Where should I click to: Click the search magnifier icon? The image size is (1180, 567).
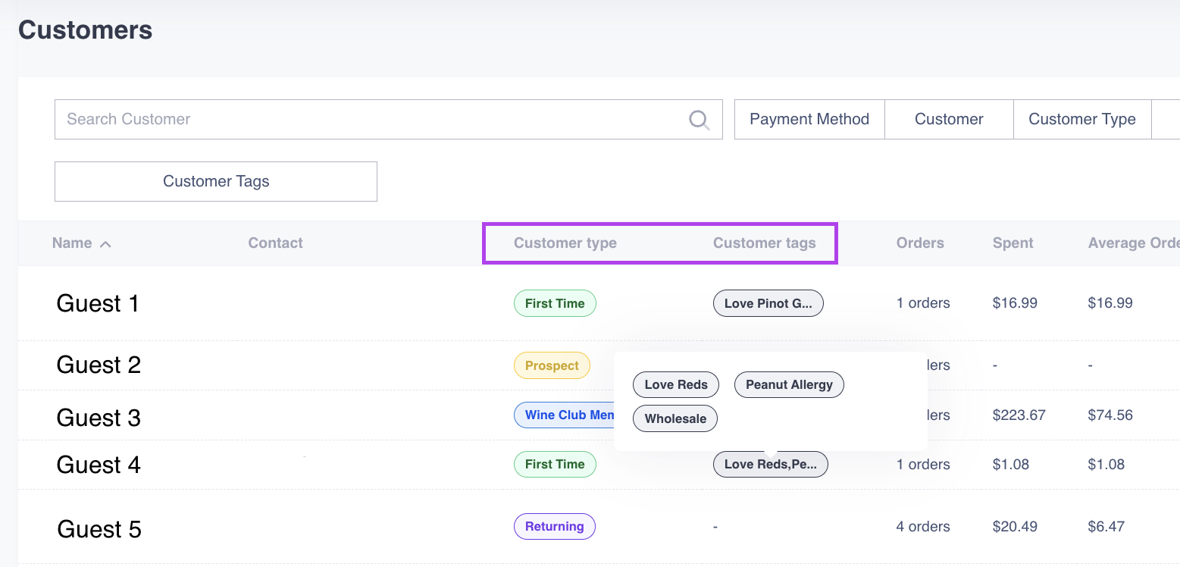(699, 120)
